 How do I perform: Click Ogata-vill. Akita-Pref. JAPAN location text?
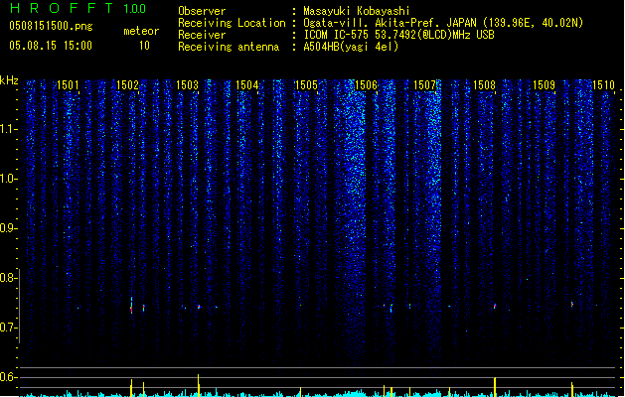(443, 23)
